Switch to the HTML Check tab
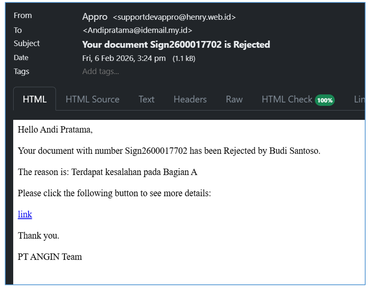The width and height of the screenshot is (368, 288). click(x=287, y=99)
